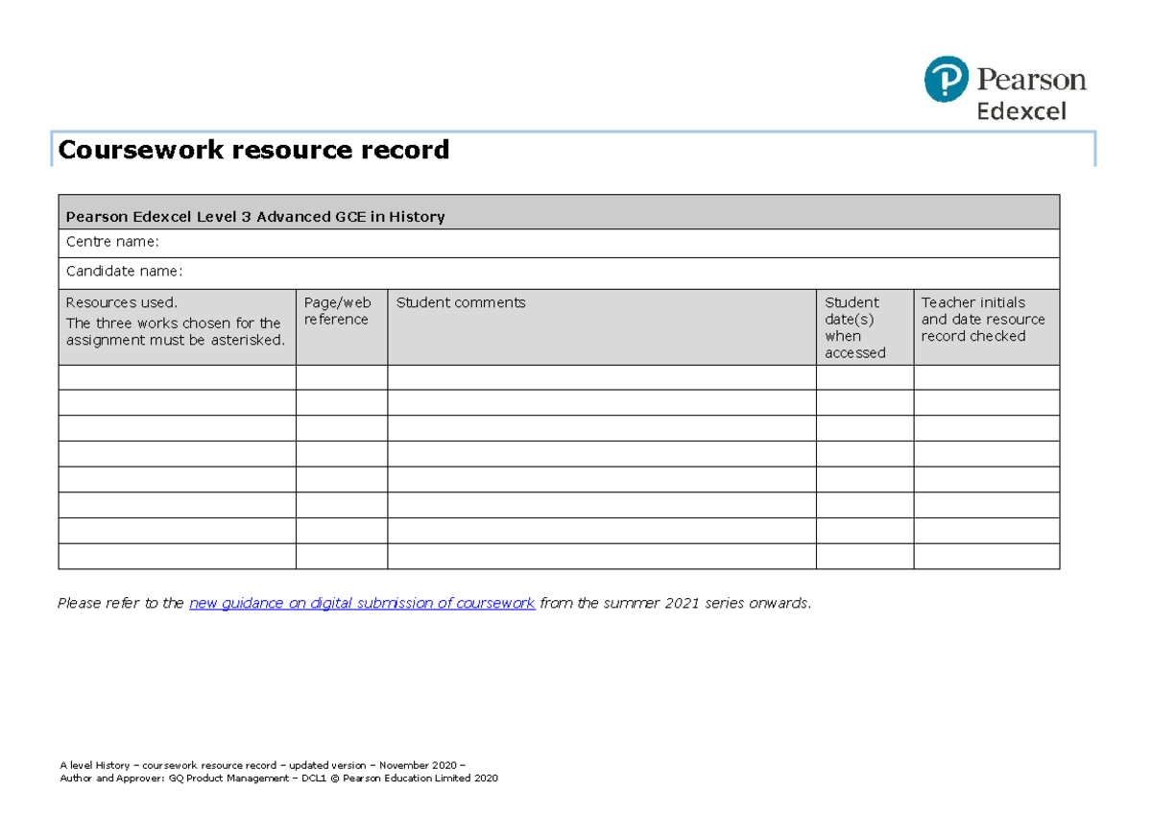
Task: Click first empty row under Resources used
Action: pos(177,377)
